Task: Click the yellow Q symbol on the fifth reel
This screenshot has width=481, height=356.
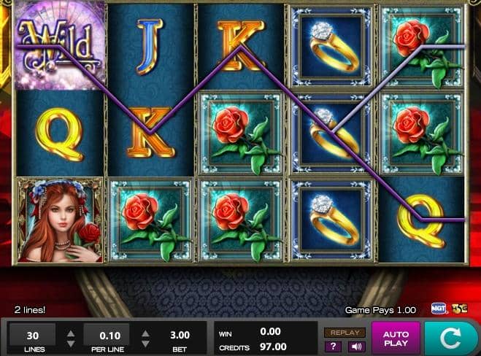Action: [x=421, y=220]
